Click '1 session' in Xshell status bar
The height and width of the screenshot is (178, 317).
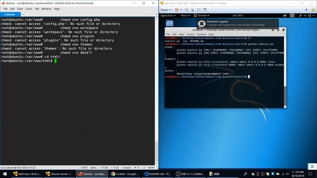pos(126,168)
